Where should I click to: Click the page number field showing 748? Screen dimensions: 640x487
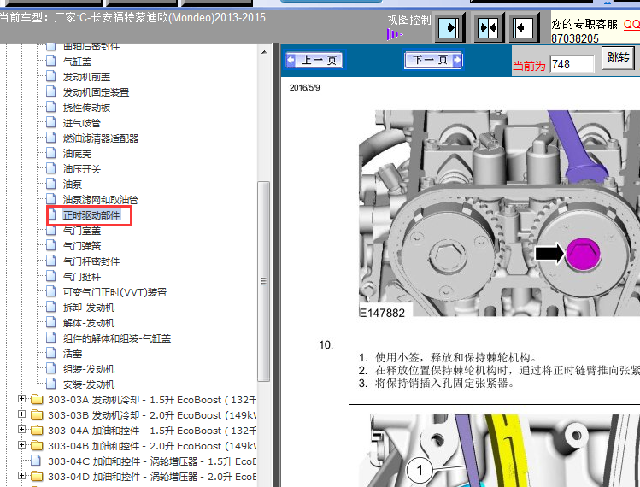pyautogui.click(x=572, y=64)
